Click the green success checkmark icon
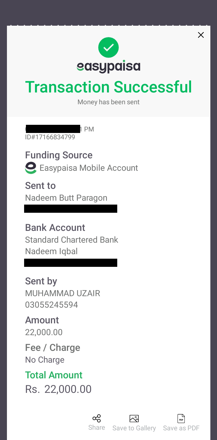Viewport: 217px width, 440px height. coord(108,47)
